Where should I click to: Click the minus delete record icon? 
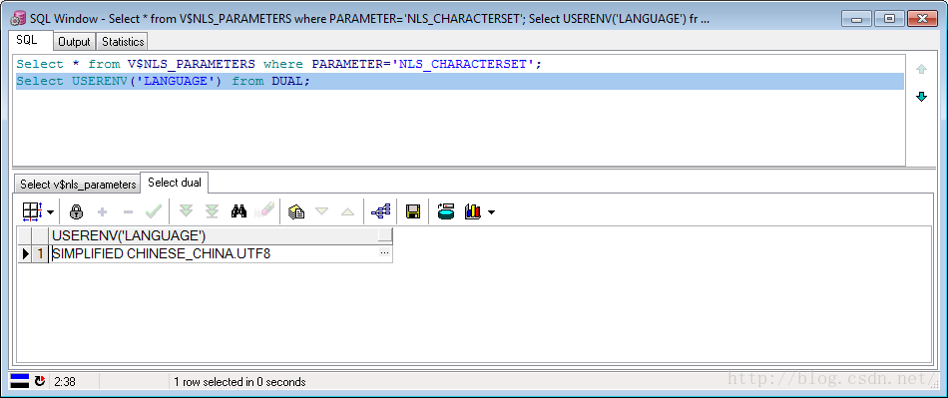pos(128,211)
